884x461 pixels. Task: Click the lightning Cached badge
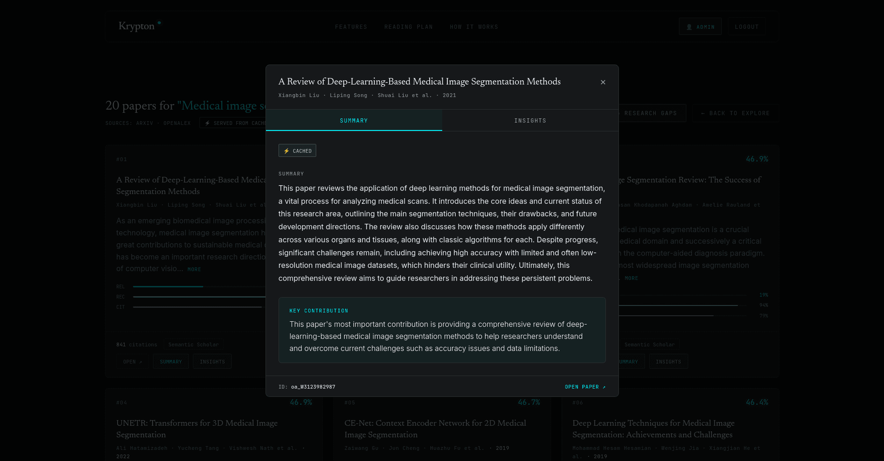[297, 150]
